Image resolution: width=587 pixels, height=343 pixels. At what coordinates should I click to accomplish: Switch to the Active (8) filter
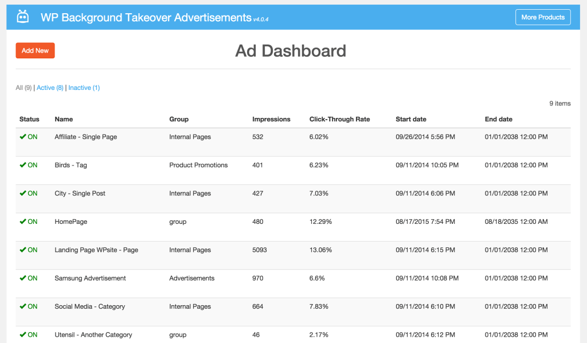tap(49, 88)
